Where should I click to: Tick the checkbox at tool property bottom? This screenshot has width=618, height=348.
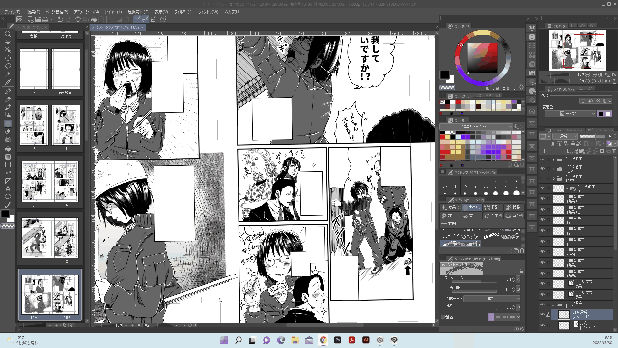pyautogui.click(x=443, y=317)
